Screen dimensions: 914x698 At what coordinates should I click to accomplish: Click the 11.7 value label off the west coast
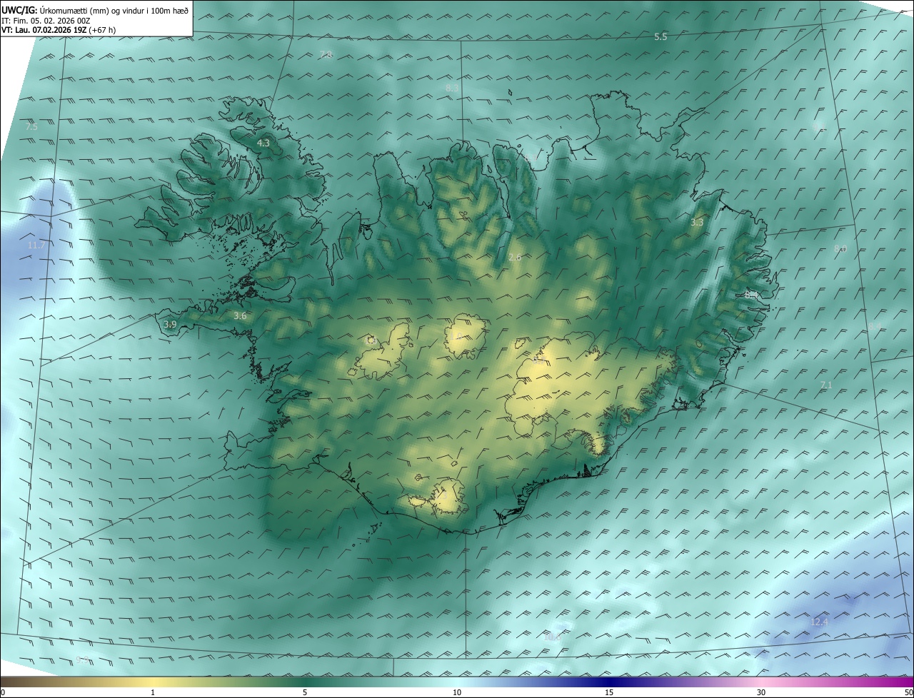(x=36, y=246)
